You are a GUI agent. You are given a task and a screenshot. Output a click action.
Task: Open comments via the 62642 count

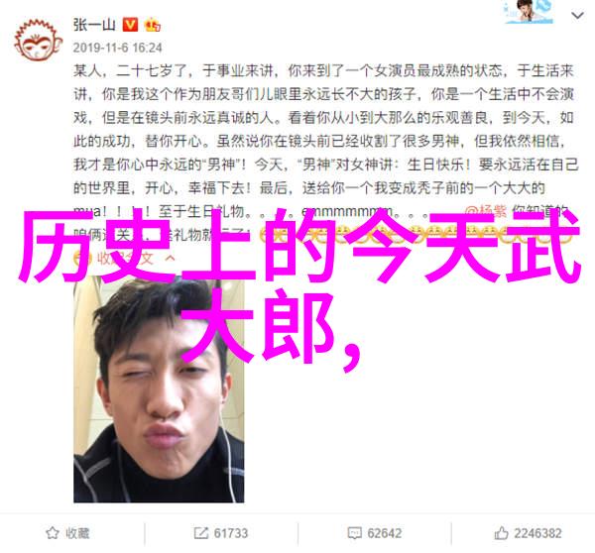click(x=384, y=533)
